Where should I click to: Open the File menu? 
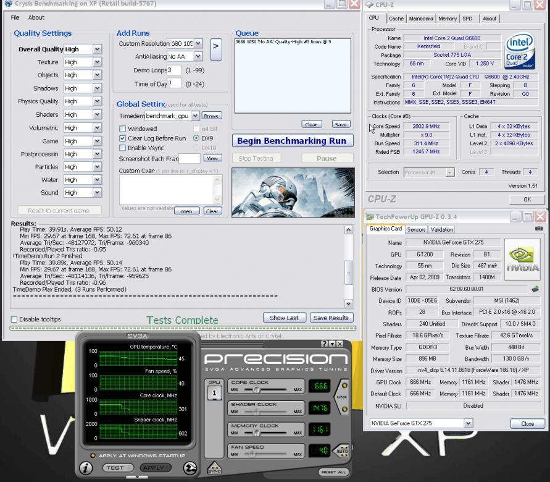[15, 17]
